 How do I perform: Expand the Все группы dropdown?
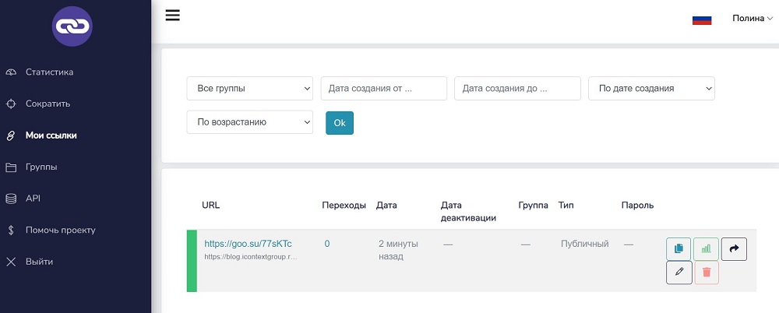pyautogui.click(x=250, y=89)
